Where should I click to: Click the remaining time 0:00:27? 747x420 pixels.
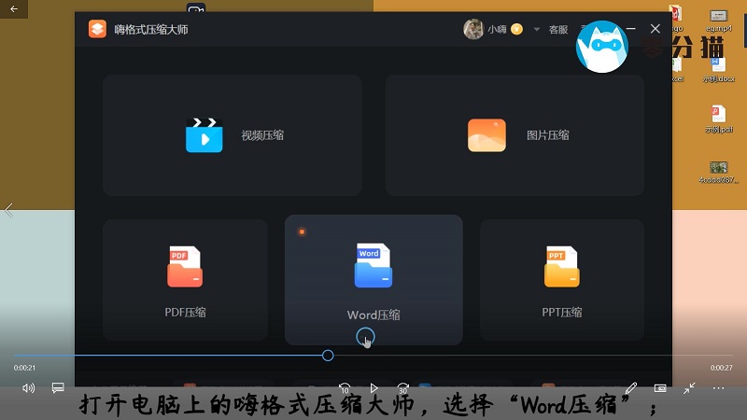[721, 368]
